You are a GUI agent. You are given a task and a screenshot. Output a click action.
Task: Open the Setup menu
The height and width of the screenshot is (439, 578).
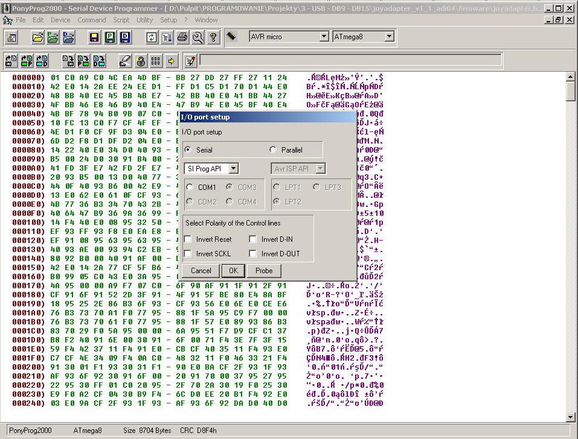pos(169,20)
